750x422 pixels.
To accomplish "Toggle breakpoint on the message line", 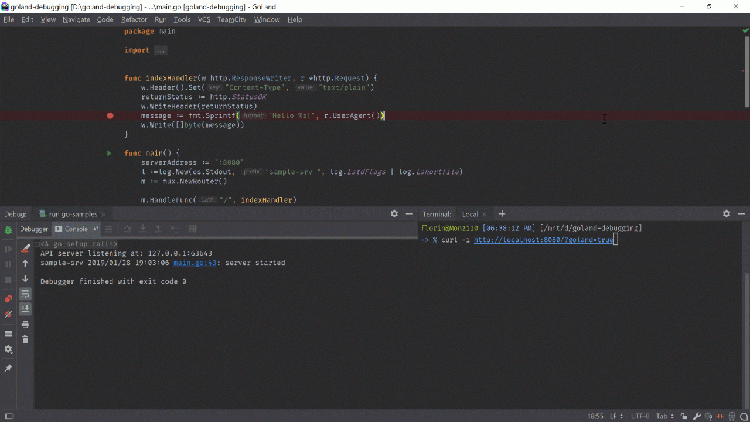I will (x=110, y=115).
